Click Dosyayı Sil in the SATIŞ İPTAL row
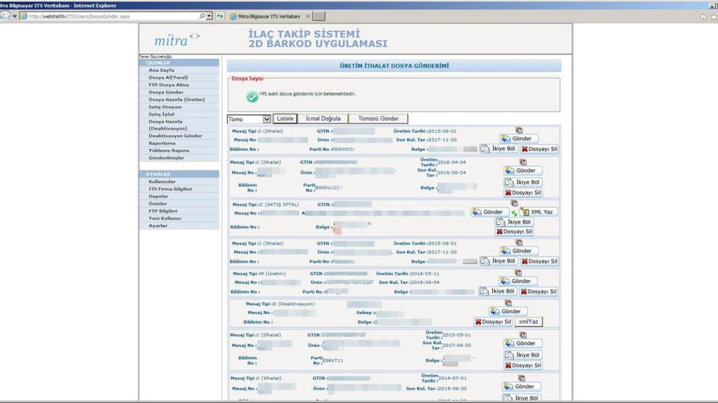Viewport: 718px width, 403px height. click(x=514, y=231)
